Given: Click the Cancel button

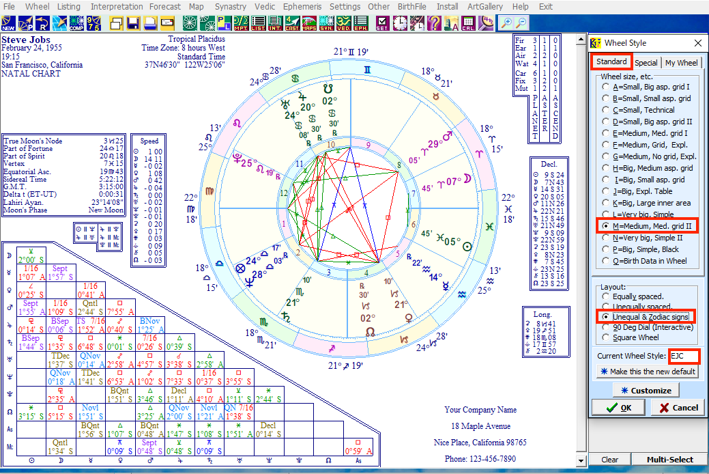Looking at the screenshot, I should click(679, 408).
